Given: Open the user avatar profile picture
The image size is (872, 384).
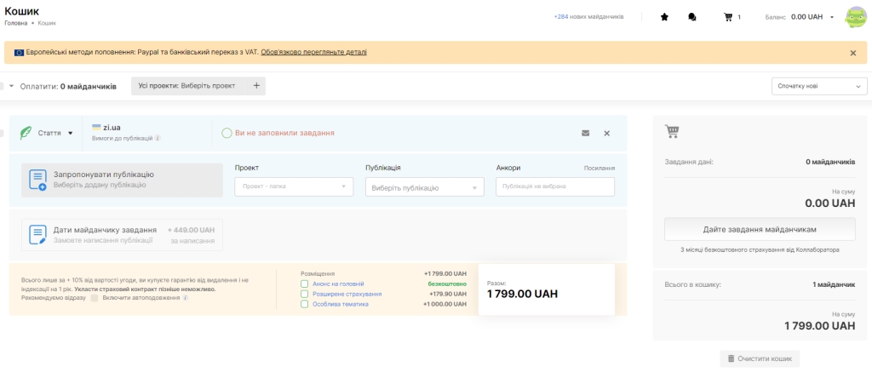Looking at the screenshot, I should (855, 17).
